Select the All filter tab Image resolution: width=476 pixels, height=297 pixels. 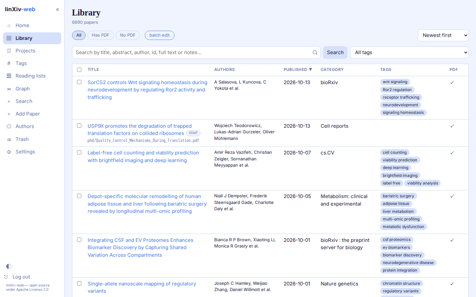pos(79,35)
